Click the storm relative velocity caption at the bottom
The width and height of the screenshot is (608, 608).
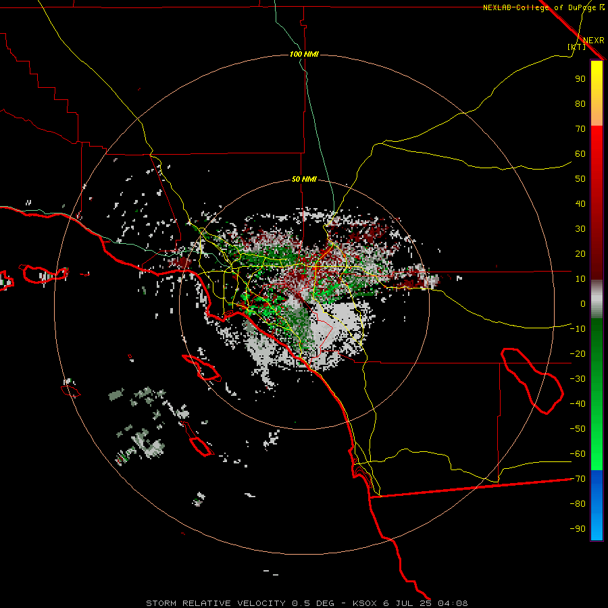[307, 603]
